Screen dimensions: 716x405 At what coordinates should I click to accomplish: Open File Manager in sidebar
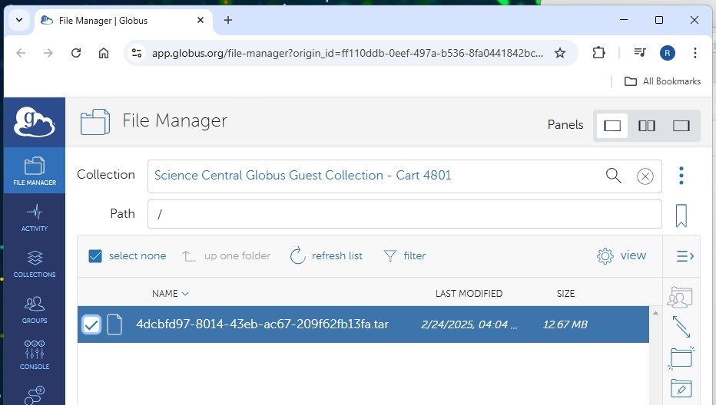[35, 171]
